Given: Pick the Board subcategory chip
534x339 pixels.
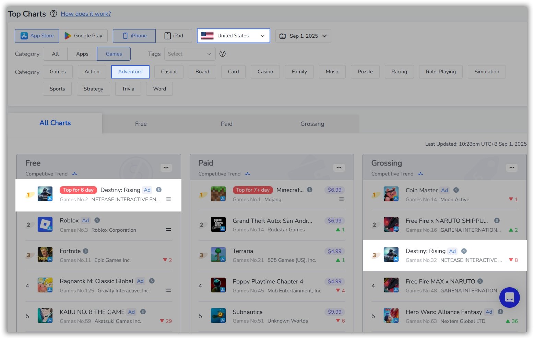Looking at the screenshot, I should 202,72.
